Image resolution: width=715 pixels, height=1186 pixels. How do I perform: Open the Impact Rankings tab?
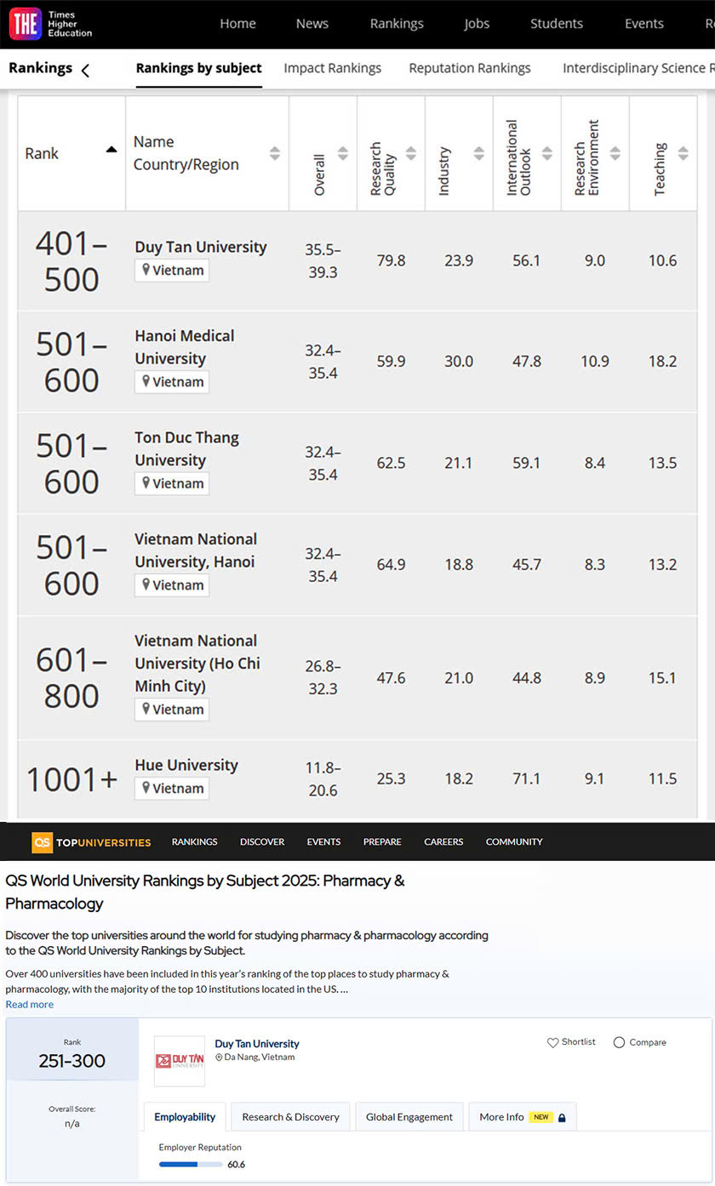point(332,68)
